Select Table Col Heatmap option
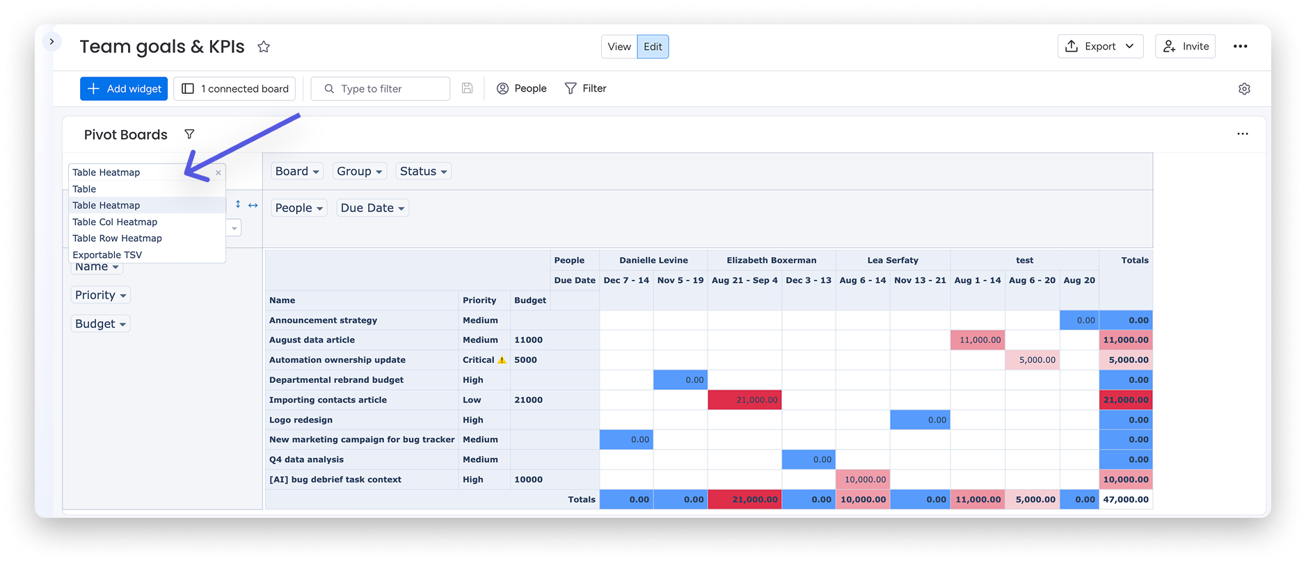 click(115, 222)
